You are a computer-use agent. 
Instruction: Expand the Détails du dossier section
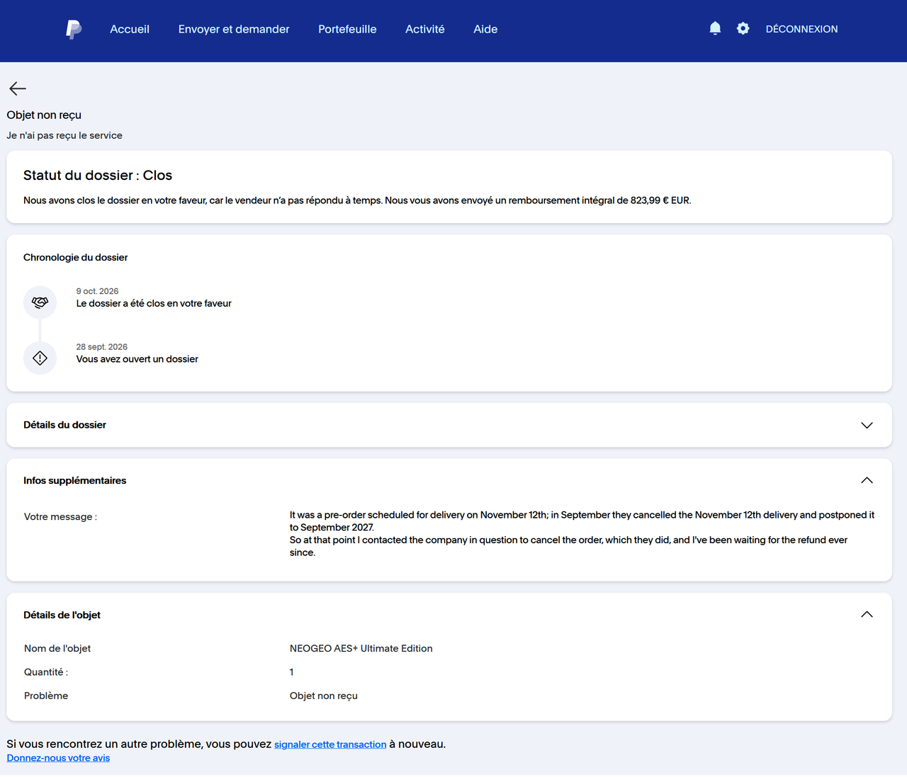[449, 425]
